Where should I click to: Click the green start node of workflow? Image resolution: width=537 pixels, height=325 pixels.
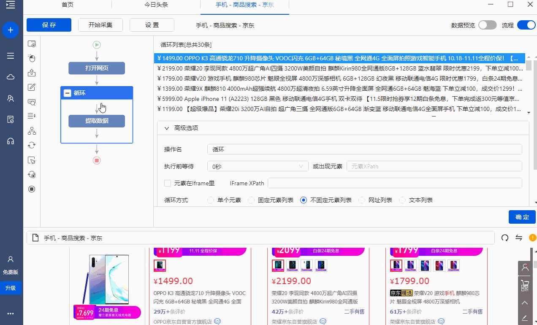pyautogui.click(x=97, y=44)
